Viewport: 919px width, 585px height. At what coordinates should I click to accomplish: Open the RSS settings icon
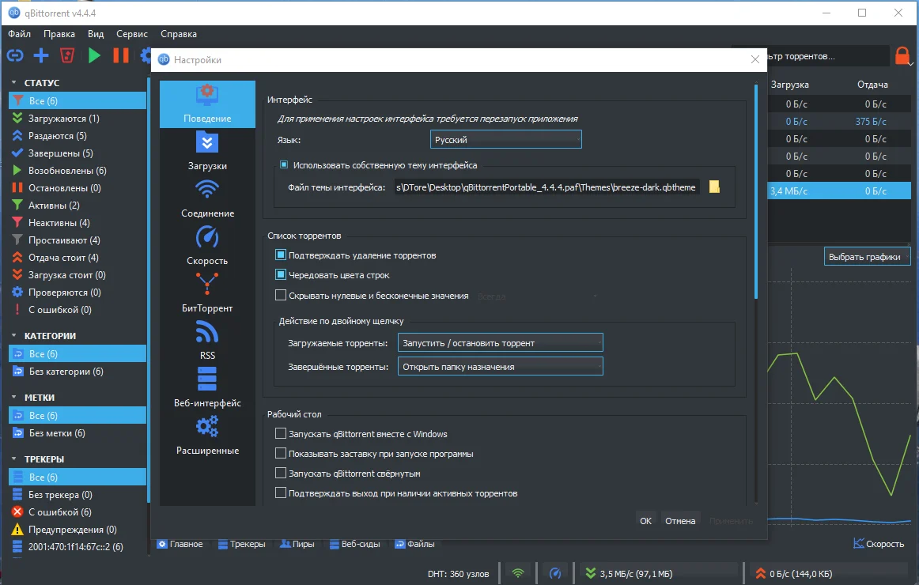[207, 332]
